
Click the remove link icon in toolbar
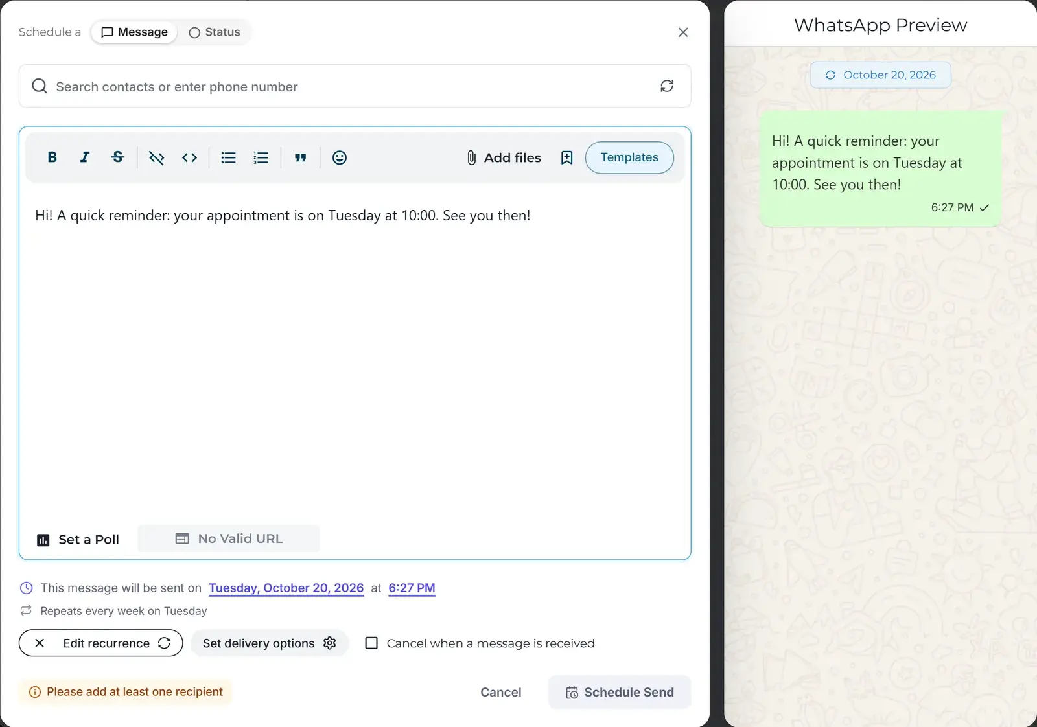coord(157,157)
